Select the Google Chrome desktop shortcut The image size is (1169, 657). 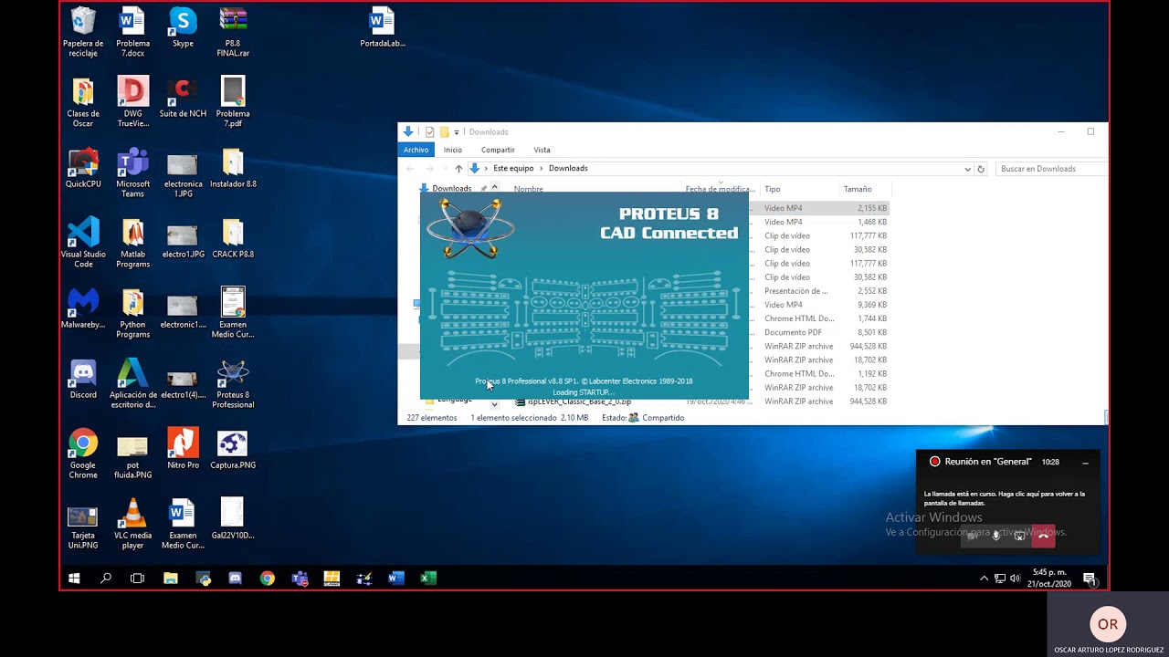[83, 454]
